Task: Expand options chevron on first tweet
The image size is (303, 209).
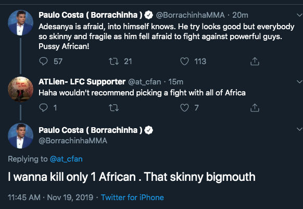Action: tap(299, 15)
